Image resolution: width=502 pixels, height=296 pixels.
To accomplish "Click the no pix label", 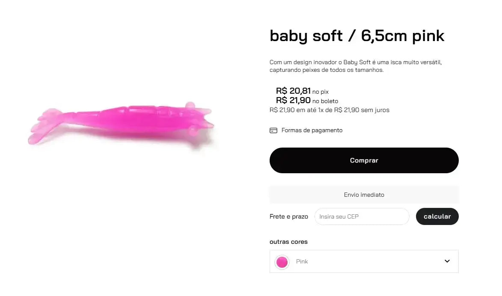I will 321,92.
